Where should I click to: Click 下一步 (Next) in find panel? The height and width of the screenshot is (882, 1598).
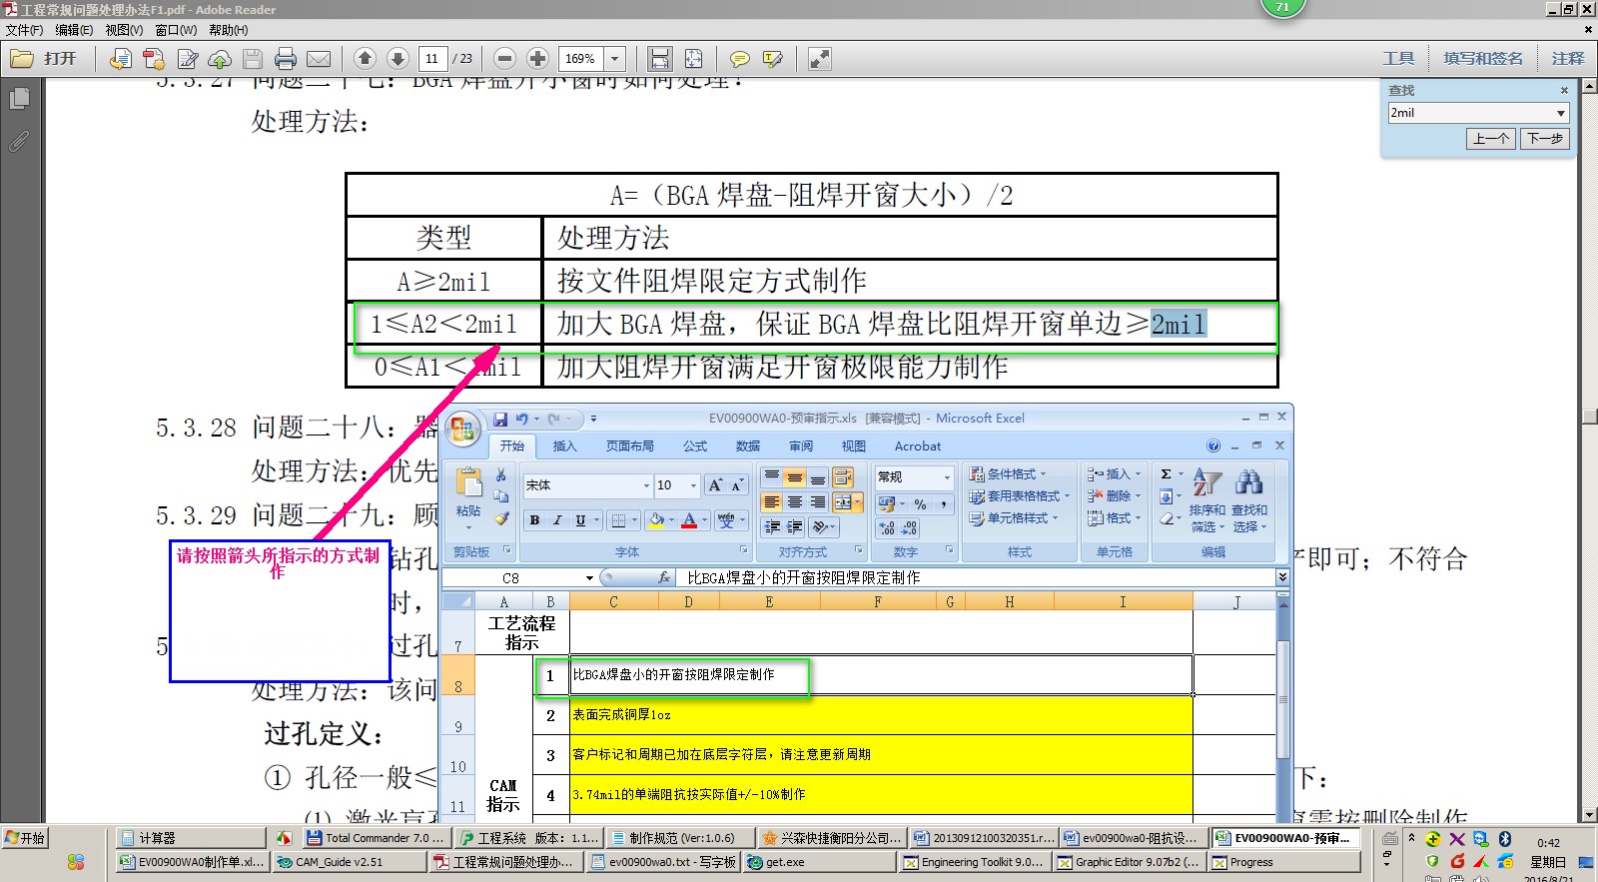coord(1545,139)
